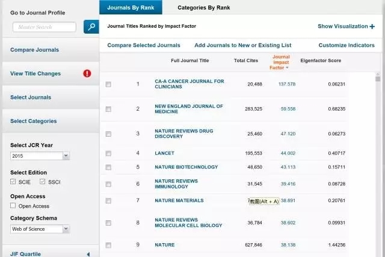
Task: Collapse the JIF Quartile panel arrow
Action: tap(88, 254)
